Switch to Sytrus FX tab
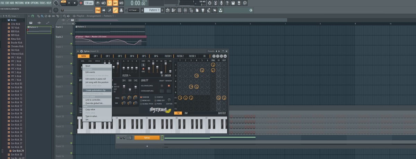 [x=204, y=56]
